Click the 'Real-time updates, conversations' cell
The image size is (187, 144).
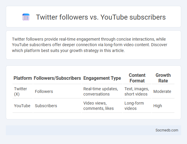coord(102,91)
